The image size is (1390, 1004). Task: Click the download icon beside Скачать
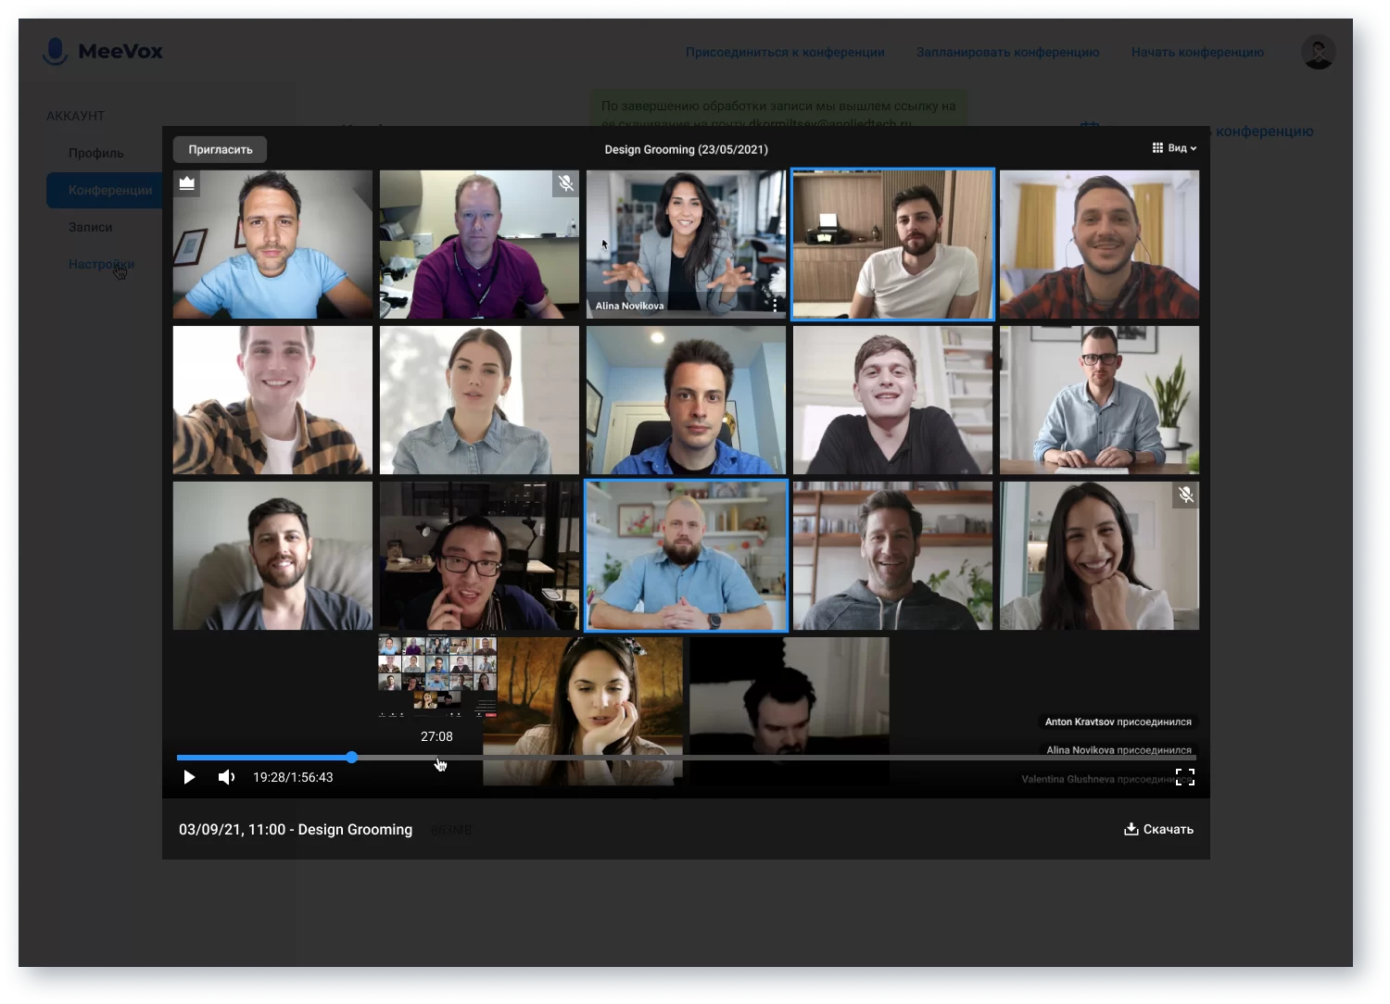coord(1131,829)
